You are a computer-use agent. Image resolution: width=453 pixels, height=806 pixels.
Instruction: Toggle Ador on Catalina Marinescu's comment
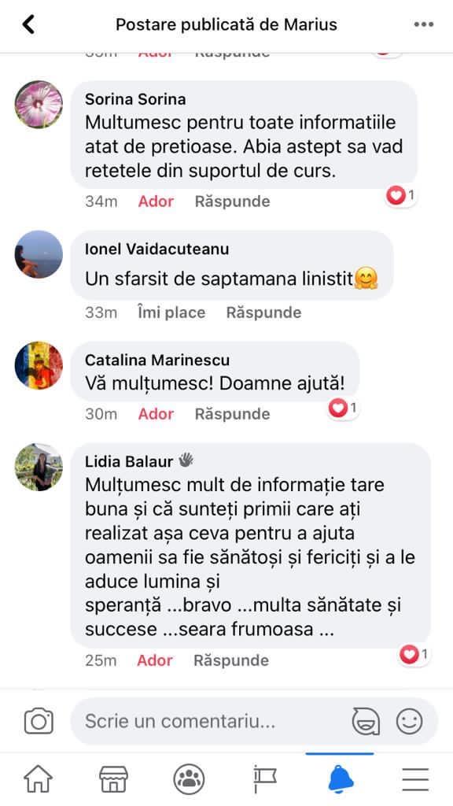coord(157,414)
